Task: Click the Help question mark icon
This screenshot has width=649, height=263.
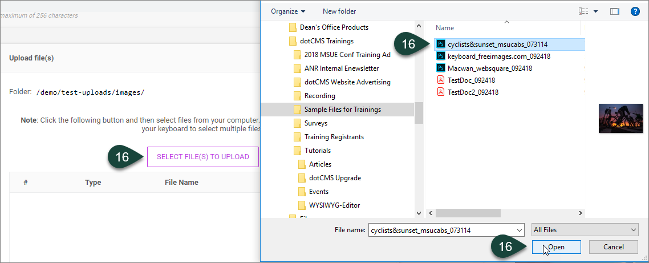Action: coord(634,11)
